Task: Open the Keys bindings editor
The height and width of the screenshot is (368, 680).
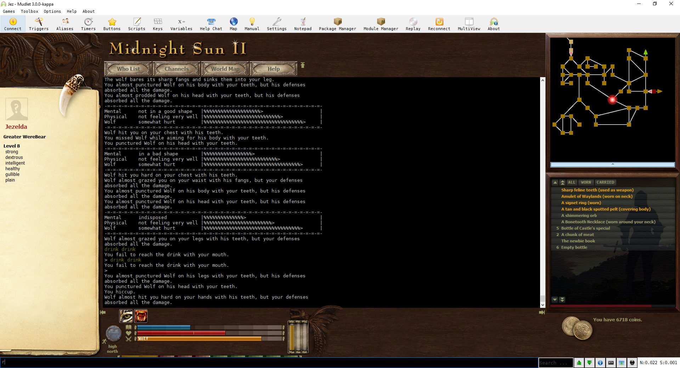Action: tap(158, 24)
